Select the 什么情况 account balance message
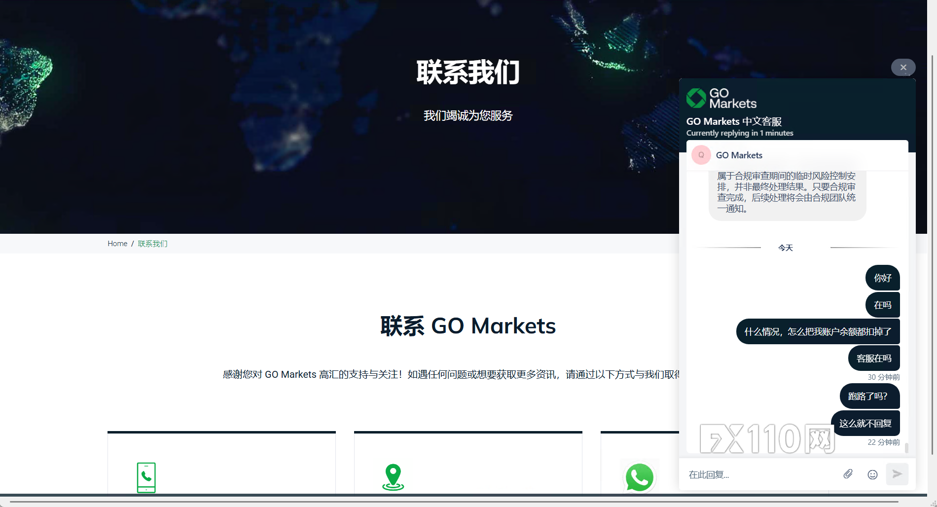The image size is (937, 507). point(818,332)
